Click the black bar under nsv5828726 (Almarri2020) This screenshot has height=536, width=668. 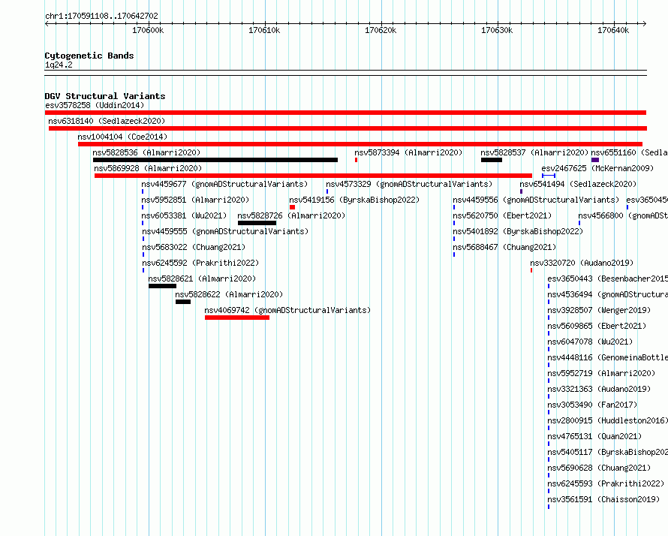click(x=257, y=223)
